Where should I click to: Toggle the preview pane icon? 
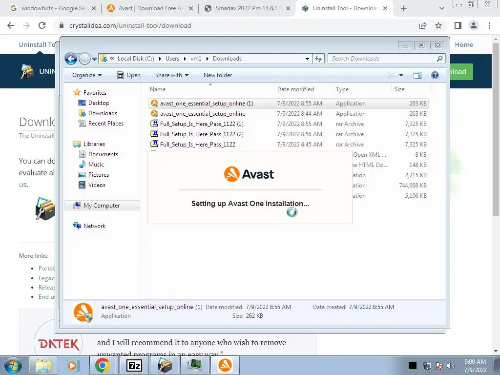coord(417,75)
